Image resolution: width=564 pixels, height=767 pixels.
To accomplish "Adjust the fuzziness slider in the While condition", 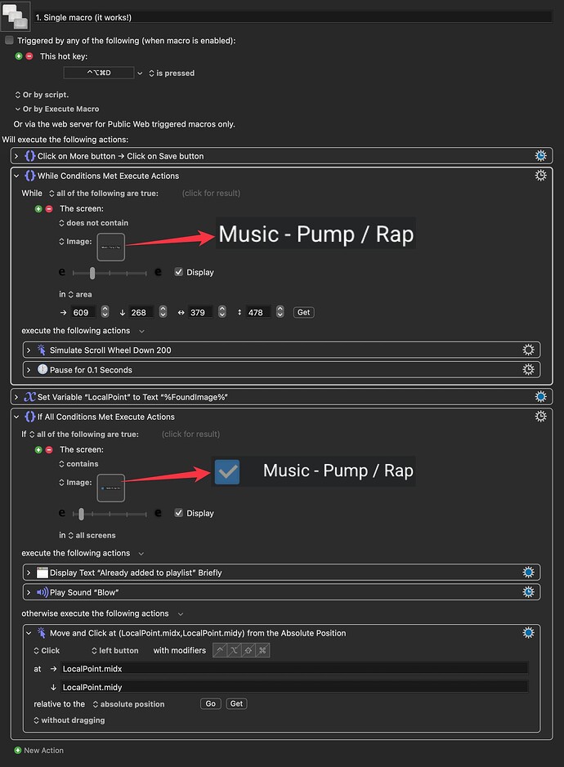I will 92,273.
